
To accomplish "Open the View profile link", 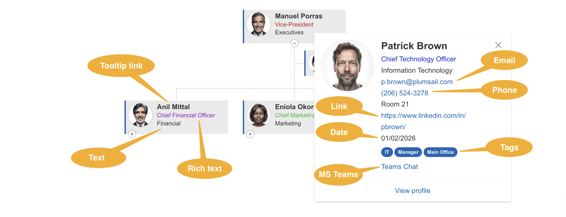I will click(412, 191).
